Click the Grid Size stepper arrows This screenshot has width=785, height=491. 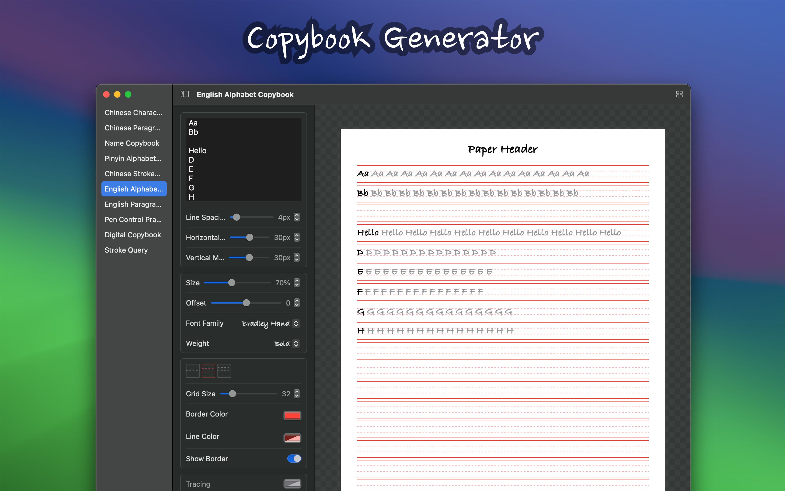coord(297,394)
